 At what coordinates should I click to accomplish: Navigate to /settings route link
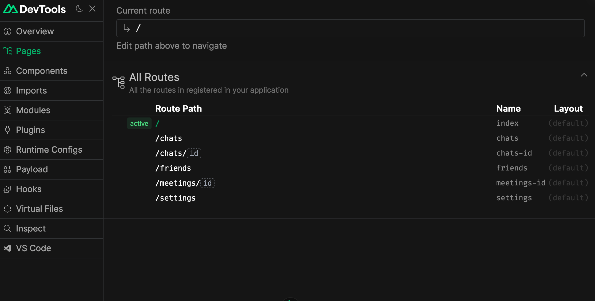[175, 198]
